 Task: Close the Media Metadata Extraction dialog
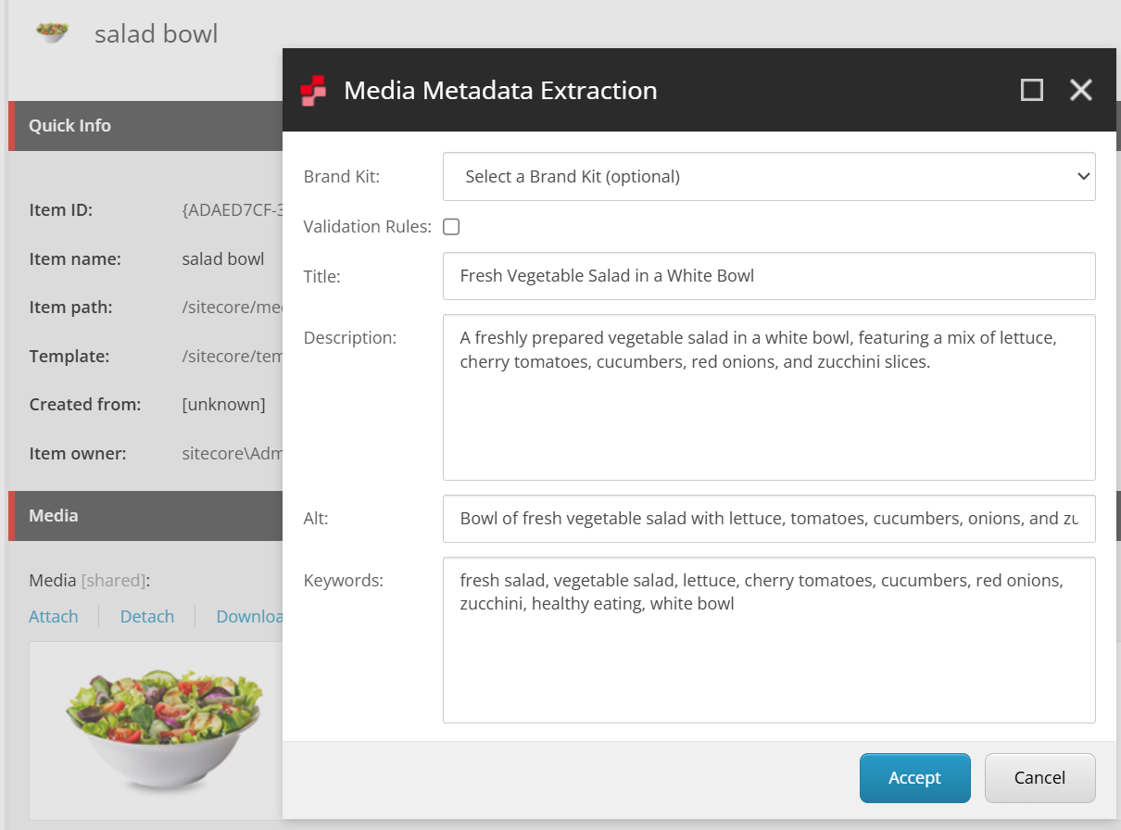[1081, 90]
